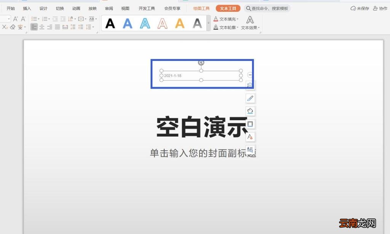Image resolution: width=390 pixels, height=234 pixels.
Task: Apply the gray shadow WordArt style
Action: [198, 24]
